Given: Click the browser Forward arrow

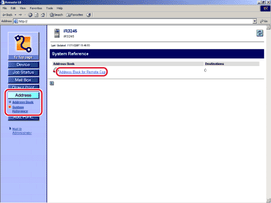Looking at the screenshot, I should 20,15.
